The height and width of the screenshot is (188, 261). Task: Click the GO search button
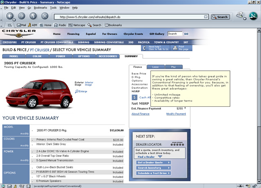point(186,34)
